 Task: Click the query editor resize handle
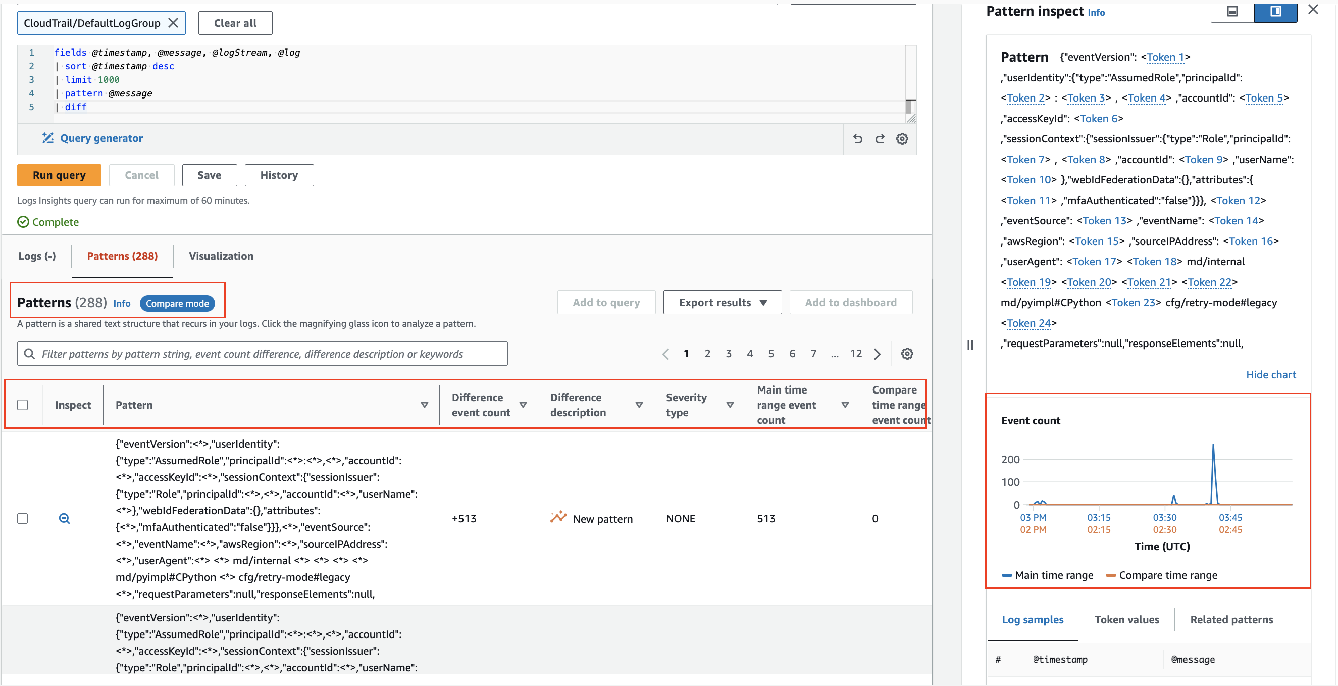(910, 118)
